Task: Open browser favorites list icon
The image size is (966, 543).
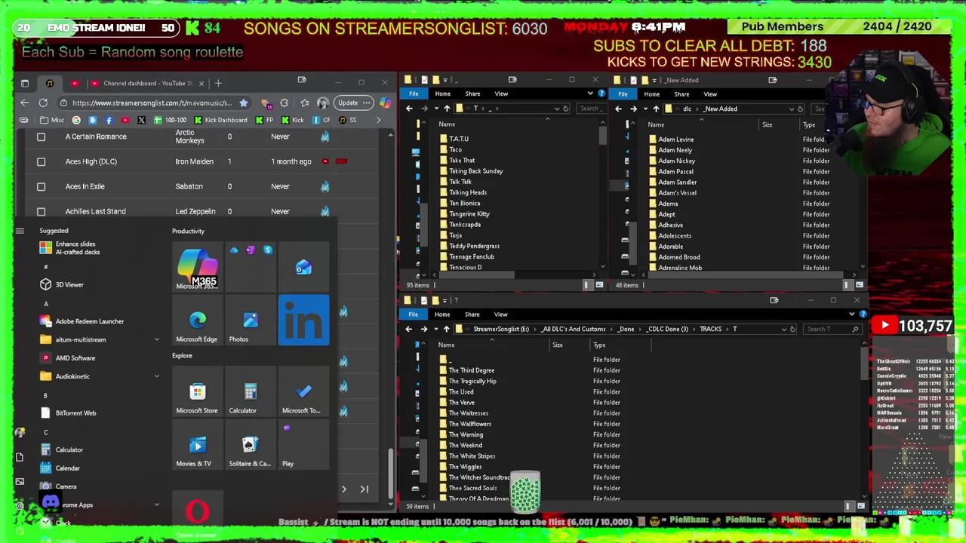Action: 305,103
